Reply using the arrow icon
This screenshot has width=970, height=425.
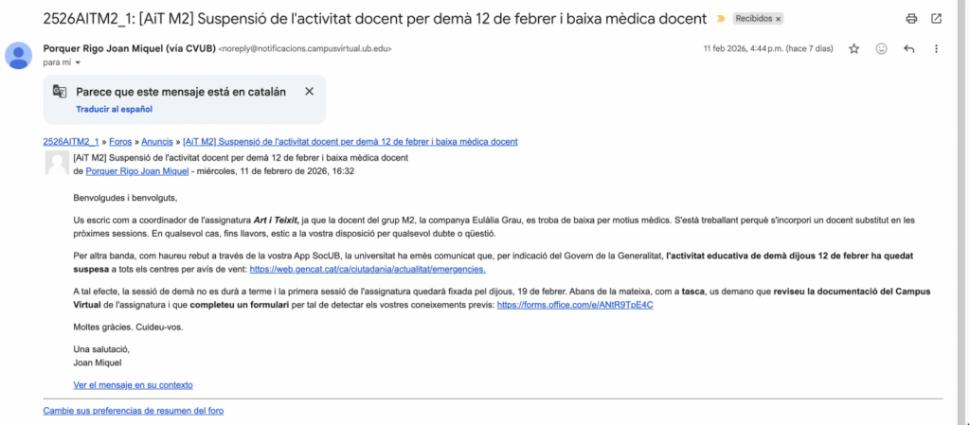[x=909, y=48]
